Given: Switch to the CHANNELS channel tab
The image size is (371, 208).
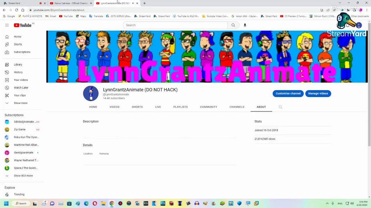Looking at the screenshot, I should point(237,107).
